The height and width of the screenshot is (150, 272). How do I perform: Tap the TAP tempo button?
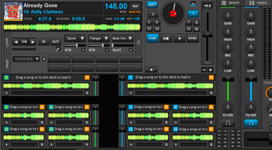click(135, 6)
